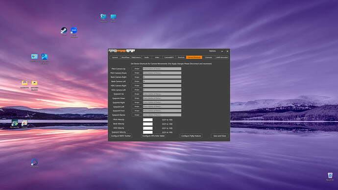Click Assign for Eyepoint Left

pos(137,106)
